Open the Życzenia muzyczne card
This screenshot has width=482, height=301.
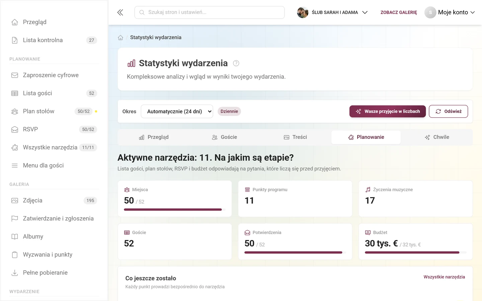pos(416,199)
